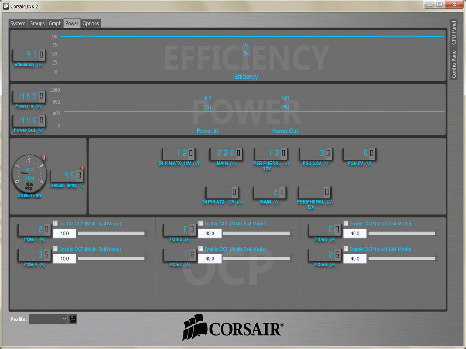Click the PCIe 5 OCP limit slider
466x349 pixels.
pos(258,259)
